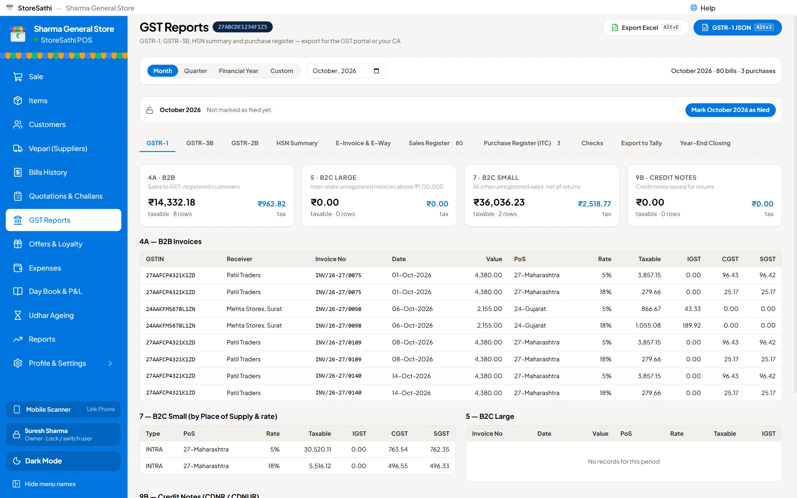Select the Financial Year period option
797x498 pixels.
click(239, 71)
